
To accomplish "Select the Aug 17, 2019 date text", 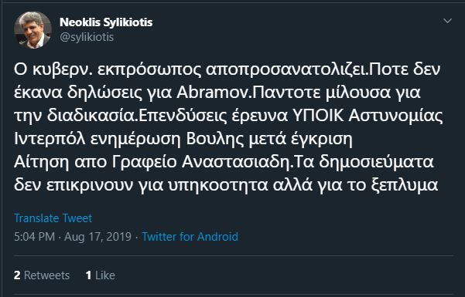I will [x=97, y=237].
